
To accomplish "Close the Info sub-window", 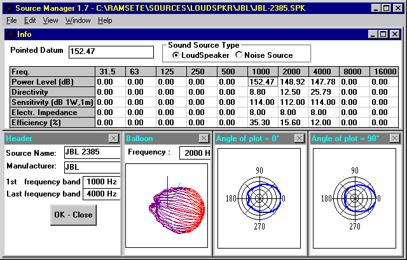I will [394, 34].
